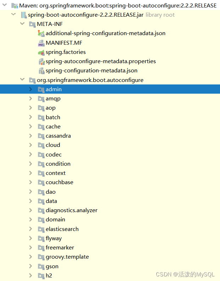The image size is (220, 281).
Task: Click the cache package folder icon
Action: [41, 127]
